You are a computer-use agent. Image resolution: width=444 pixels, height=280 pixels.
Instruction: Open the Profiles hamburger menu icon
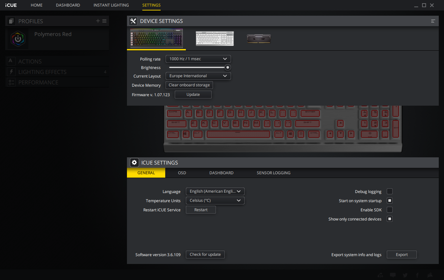click(x=104, y=21)
